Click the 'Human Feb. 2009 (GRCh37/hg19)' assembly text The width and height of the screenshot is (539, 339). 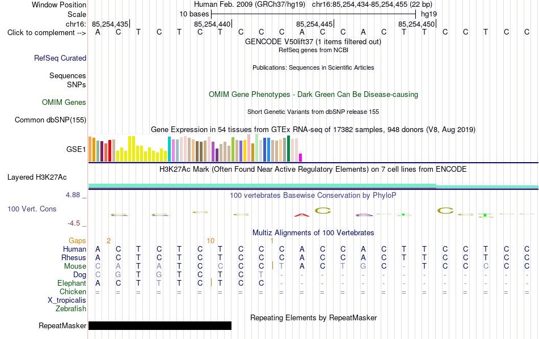click(250, 5)
